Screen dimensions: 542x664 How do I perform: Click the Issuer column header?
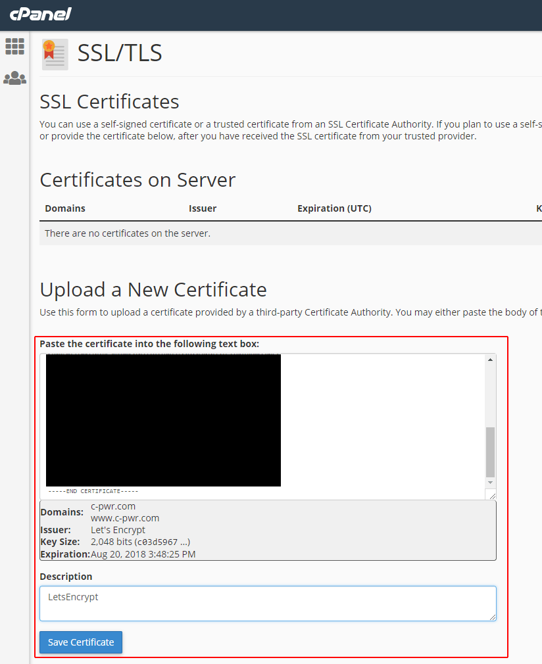tap(203, 208)
